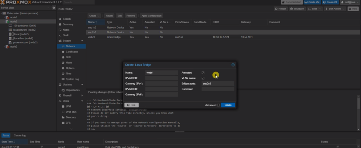Open the LVM disks page
Viewport: 361px width, 148px height.
tap(68, 106)
